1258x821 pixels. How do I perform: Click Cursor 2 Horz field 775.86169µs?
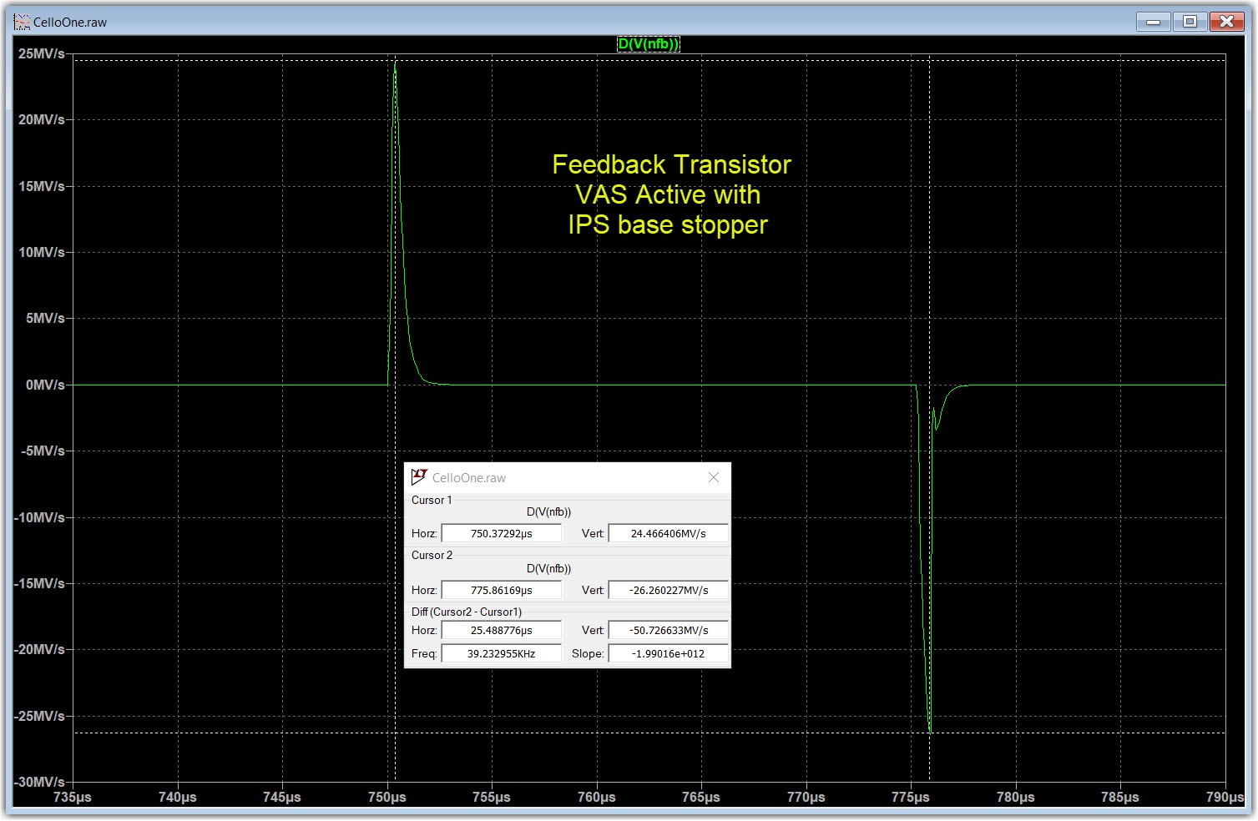501,590
